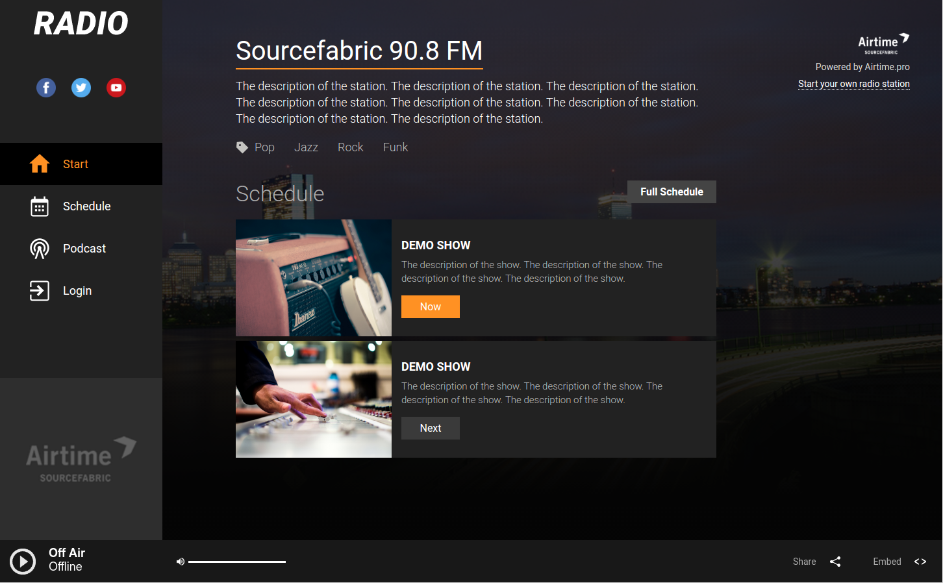Click the calendar icon beside Schedule

point(40,206)
